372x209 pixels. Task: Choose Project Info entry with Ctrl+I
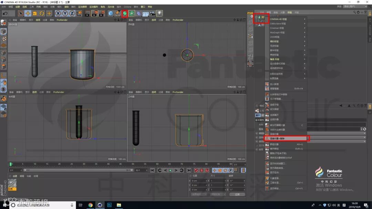click(x=286, y=183)
